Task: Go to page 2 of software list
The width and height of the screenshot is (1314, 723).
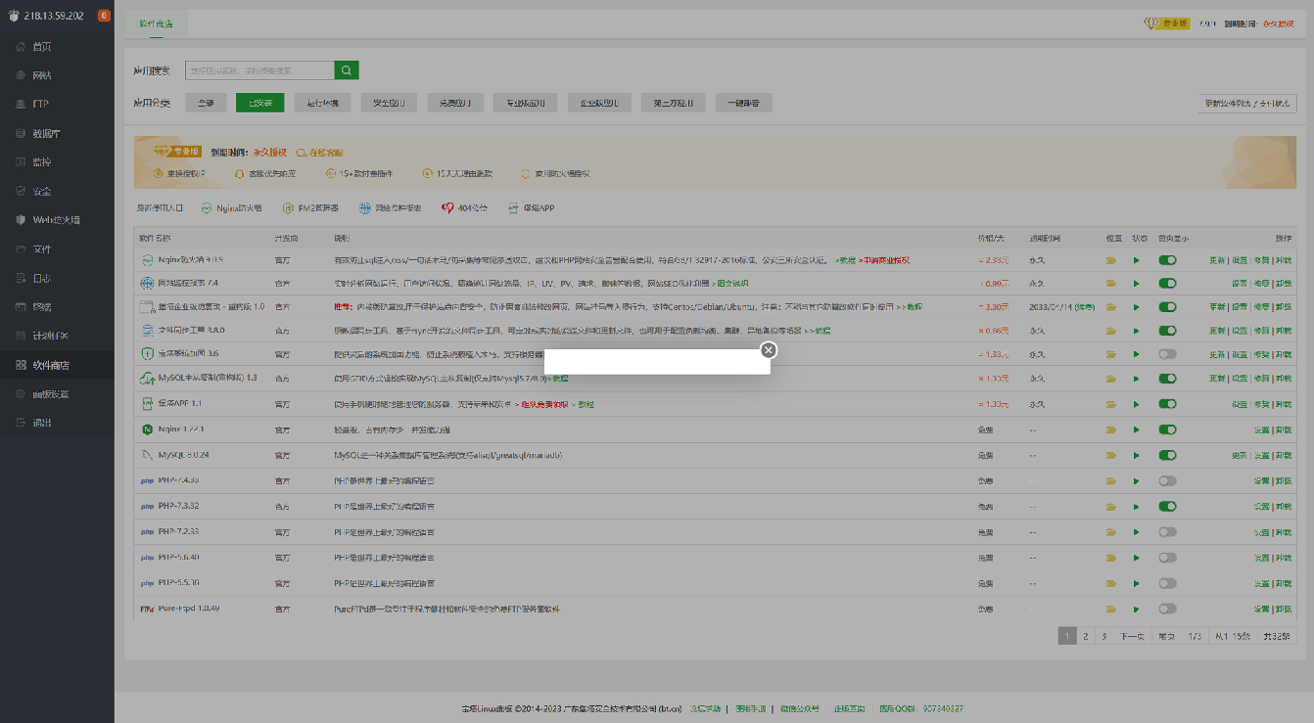Action: pos(1085,636)
